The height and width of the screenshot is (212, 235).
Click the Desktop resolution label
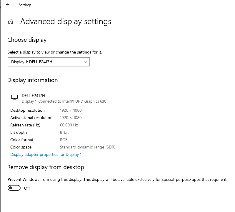[27, 111]
